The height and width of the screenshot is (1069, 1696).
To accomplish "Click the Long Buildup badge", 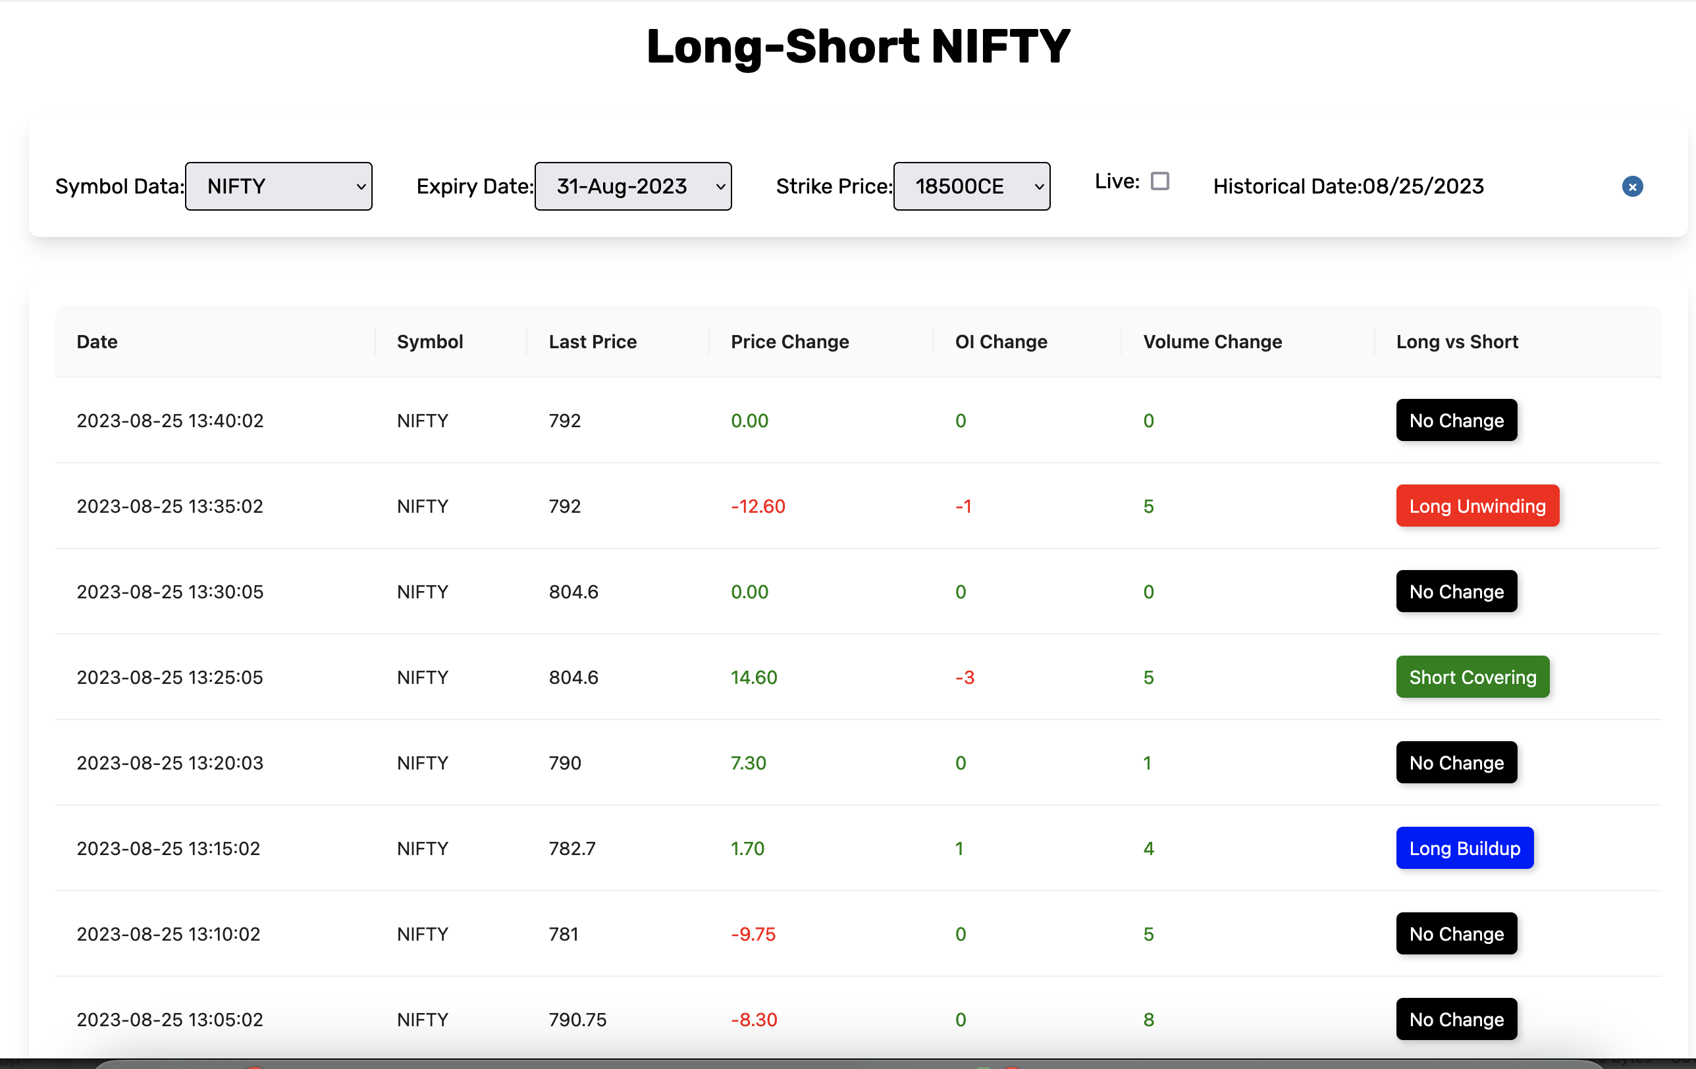I will coord(1464,848).
